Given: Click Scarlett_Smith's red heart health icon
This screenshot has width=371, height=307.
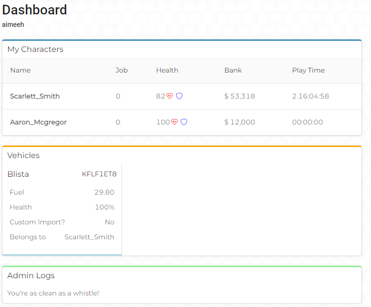Looking at the screenshot, I should pos(169,96).
